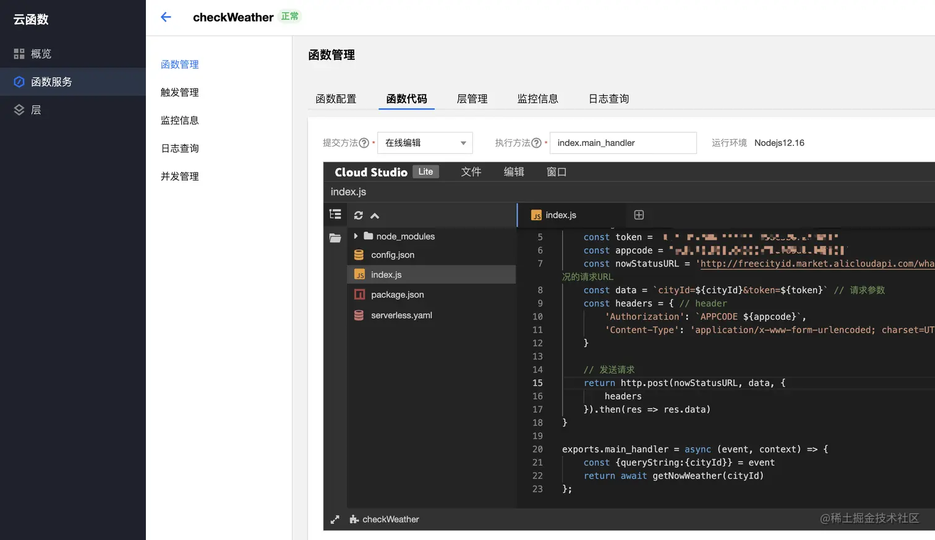Open the 文件 menu in Cloud Studio
Viewport: 935px width, 540px height.
click(471, 172)
